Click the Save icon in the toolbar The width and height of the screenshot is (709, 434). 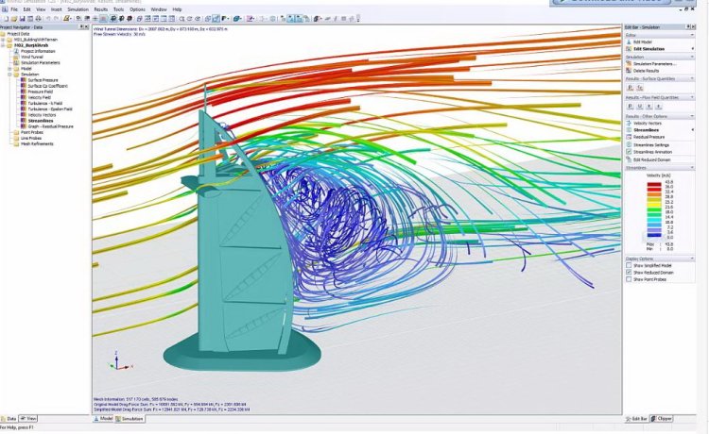click(x=20, y=18)
